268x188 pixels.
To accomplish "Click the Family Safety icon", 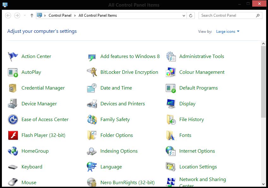I will point(92,120).
